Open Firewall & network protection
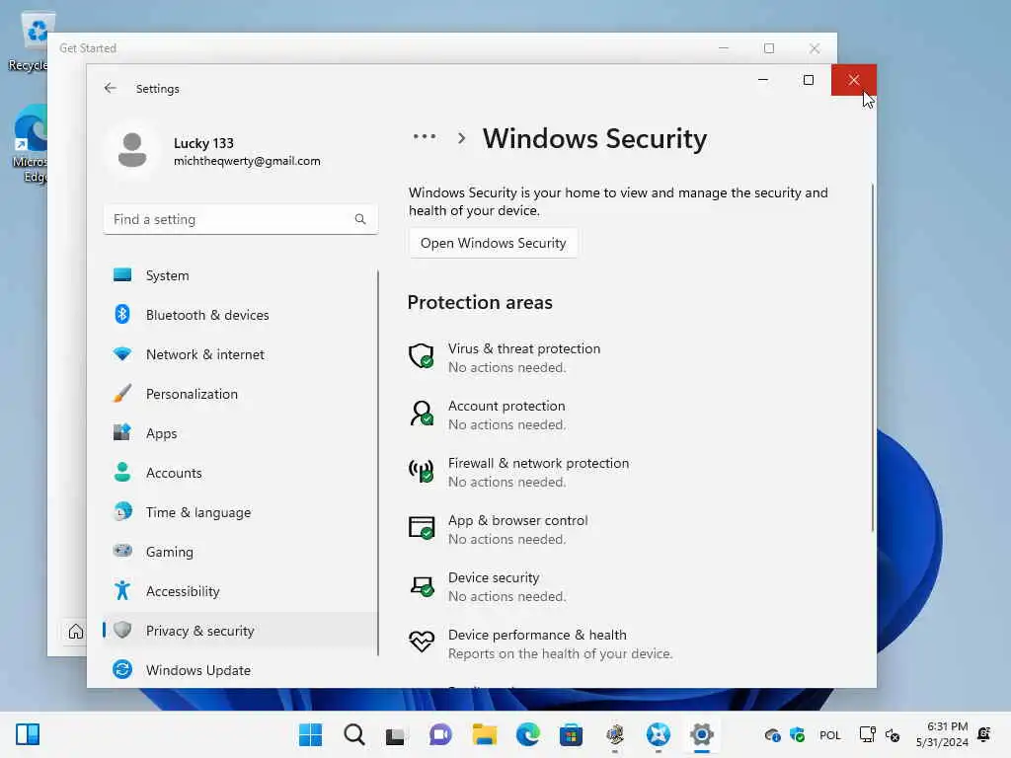The height and width of the screenshot is (758, 1011). 538,473
